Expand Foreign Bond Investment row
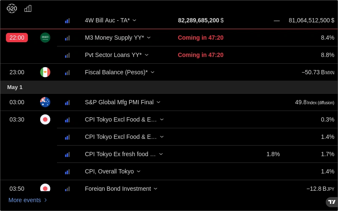This screenshot has height=211, width=338. click(x=155, y=189)
